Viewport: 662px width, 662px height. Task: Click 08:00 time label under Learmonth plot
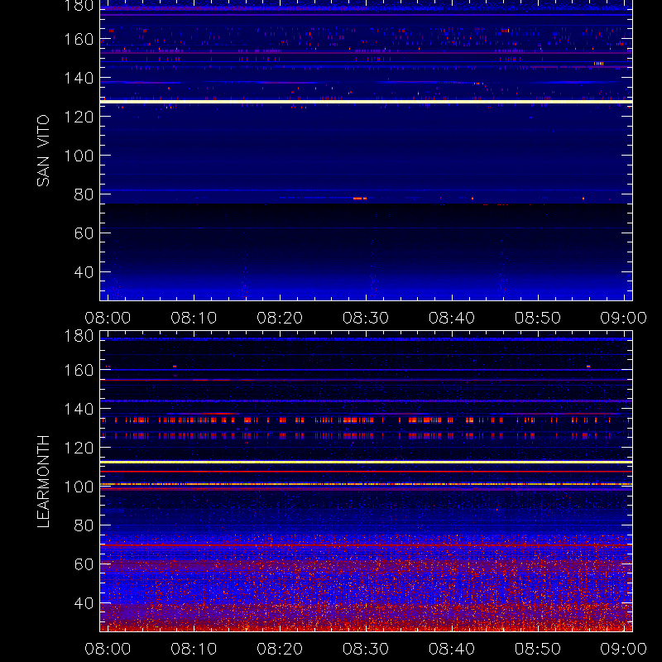108,649
